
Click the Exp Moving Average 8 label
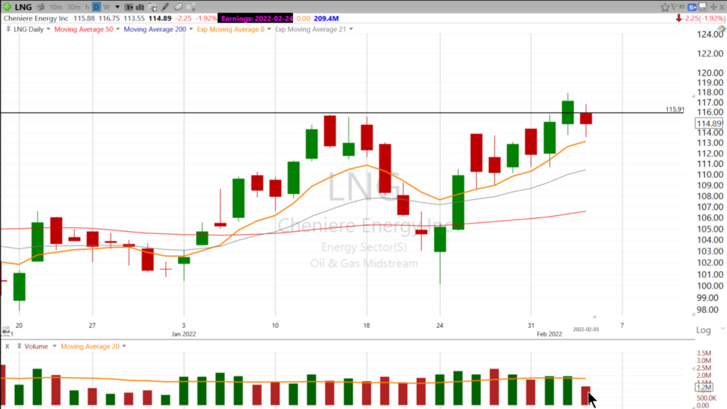[x=230, y=30]
